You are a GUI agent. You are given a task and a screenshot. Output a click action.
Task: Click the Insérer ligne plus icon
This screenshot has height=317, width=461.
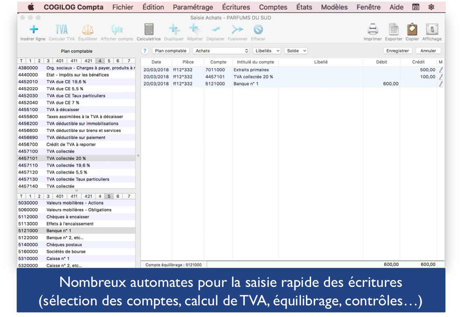(34, 29)
